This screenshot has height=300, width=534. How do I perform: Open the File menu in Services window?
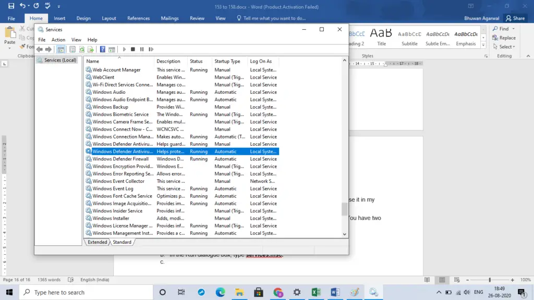pyautogui.click(x=42, y=40)
